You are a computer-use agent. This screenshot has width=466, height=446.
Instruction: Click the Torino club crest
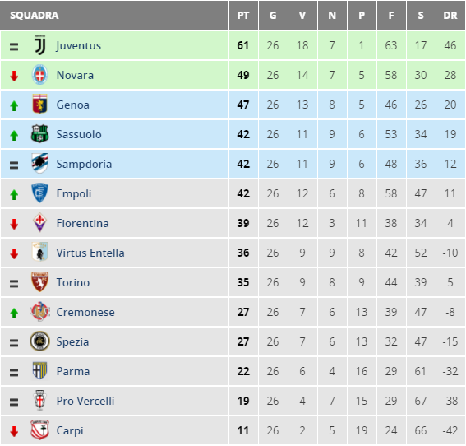click(39, 281)
